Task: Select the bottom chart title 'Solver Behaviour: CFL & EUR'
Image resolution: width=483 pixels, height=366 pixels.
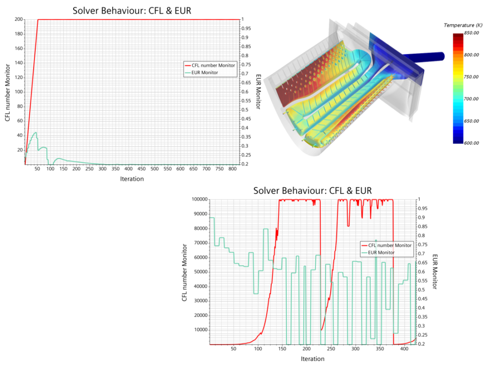Action: [x=312, y=191]
